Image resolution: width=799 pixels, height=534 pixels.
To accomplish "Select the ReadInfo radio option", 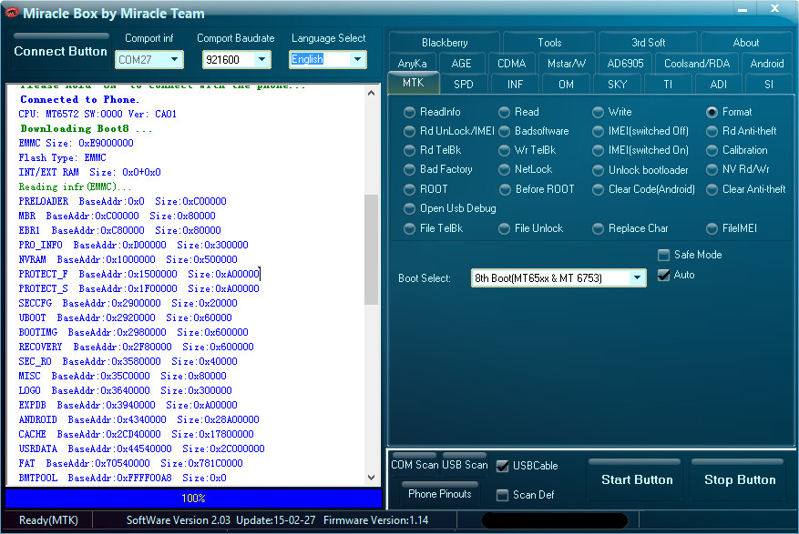I will coord(409,112).
